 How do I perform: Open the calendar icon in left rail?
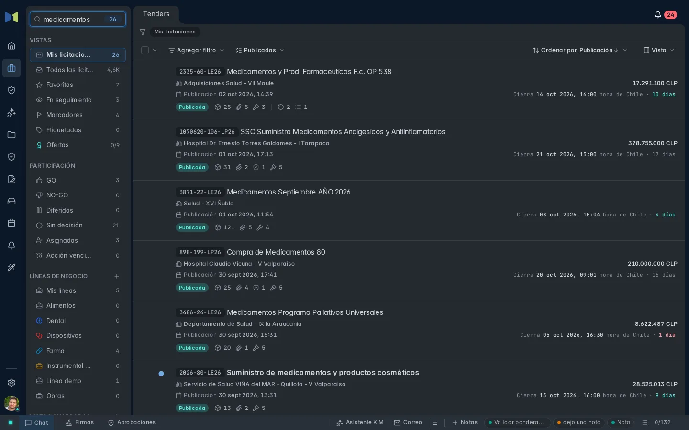click(11, 223)
